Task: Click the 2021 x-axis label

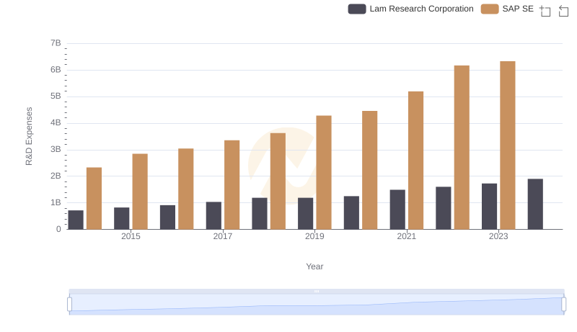Action: coord(406,236)
